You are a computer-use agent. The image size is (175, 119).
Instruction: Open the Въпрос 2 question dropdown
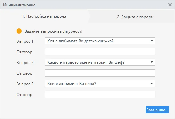tap(100, 62)
